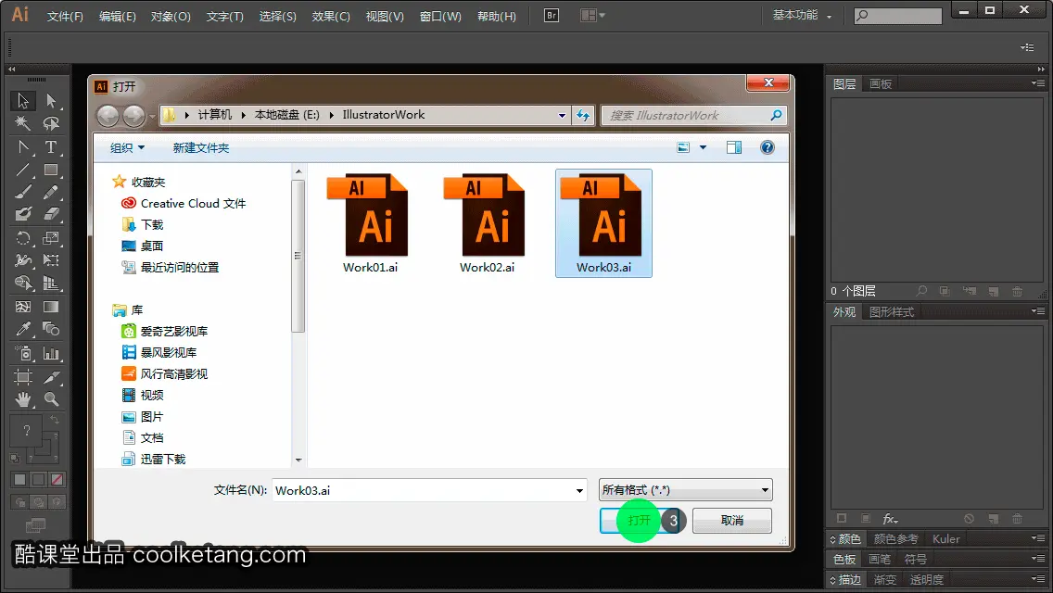Switch to the 画板 tab

(881, 84)
